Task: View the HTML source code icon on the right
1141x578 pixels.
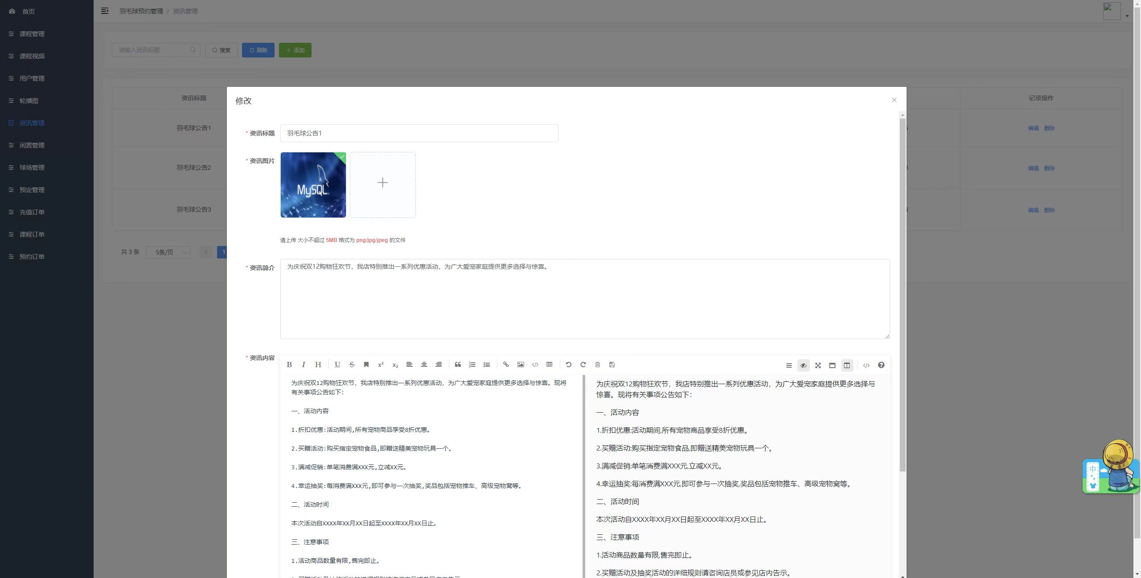Action: [866, 365]
